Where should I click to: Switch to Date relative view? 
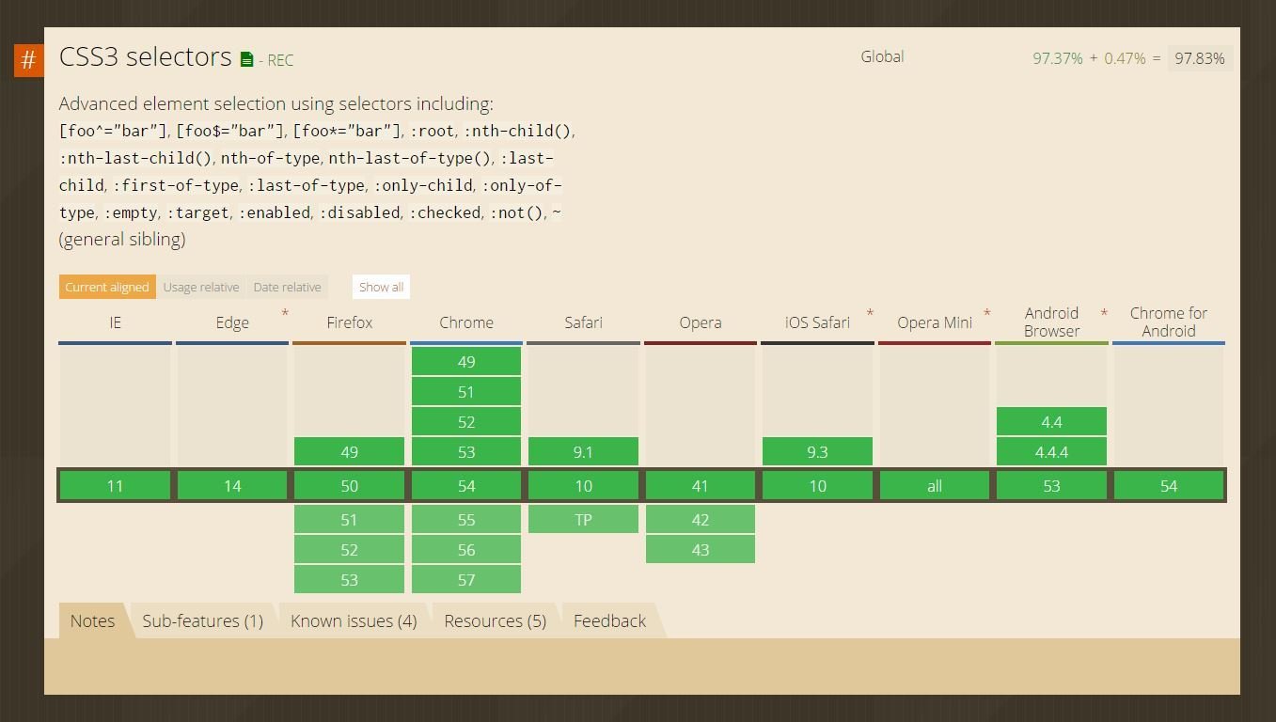coord(287,287)
